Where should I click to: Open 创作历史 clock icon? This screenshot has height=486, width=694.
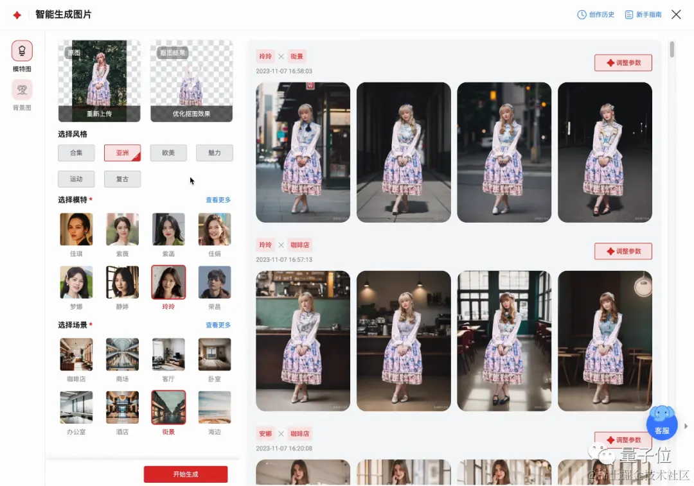point(582,15)
